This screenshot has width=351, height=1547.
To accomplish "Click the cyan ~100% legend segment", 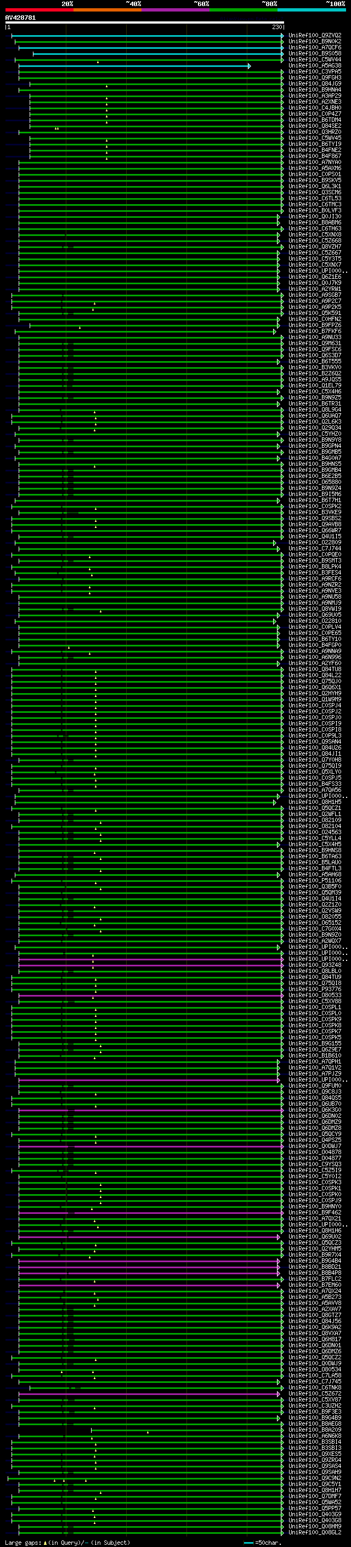I will (312, 10).
